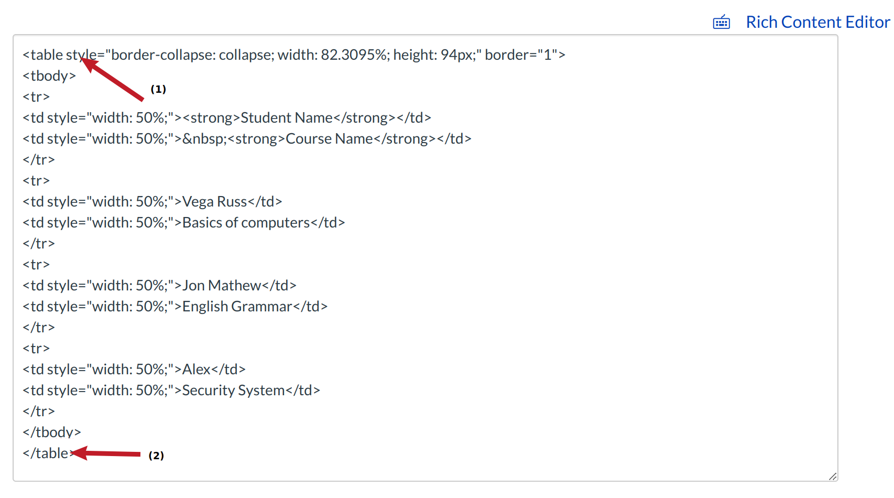Click the Security System cell line

[171, 391]
